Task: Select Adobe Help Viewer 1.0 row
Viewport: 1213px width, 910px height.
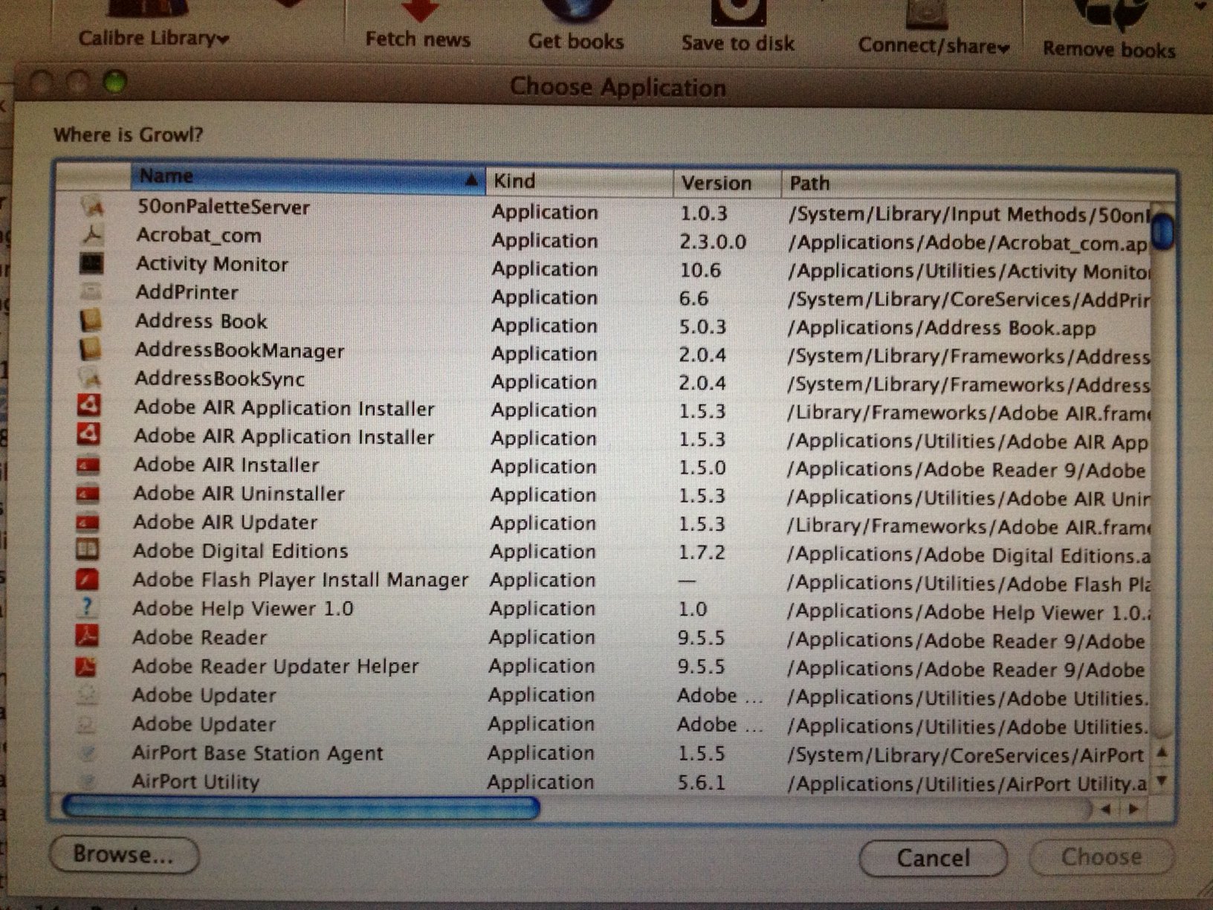Action: coord(243,608)
